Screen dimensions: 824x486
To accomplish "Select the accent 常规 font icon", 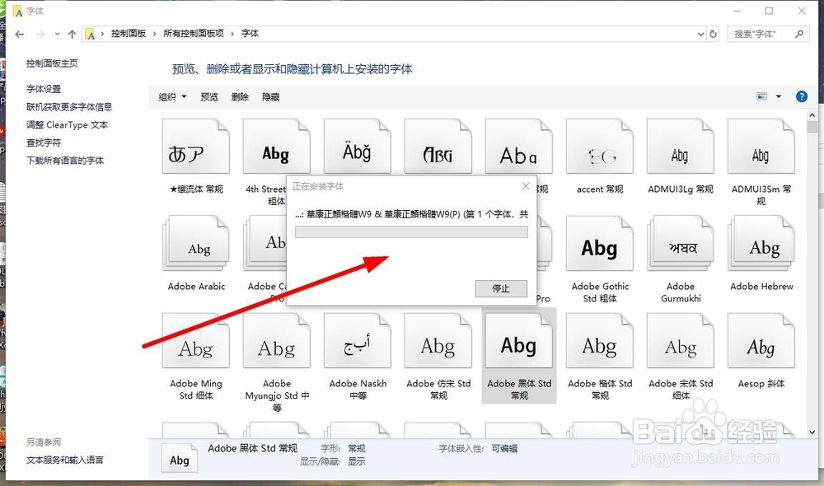I will tap(600, 146).
